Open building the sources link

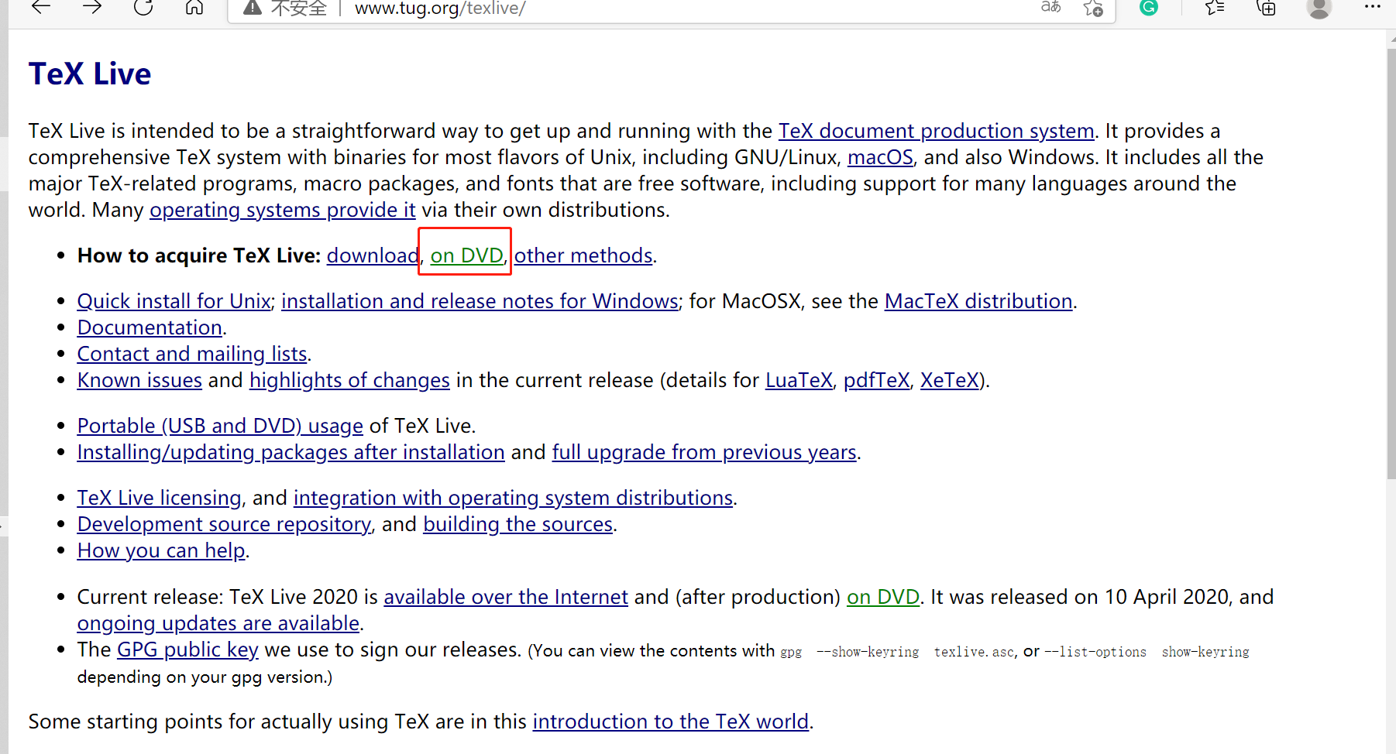518,524
